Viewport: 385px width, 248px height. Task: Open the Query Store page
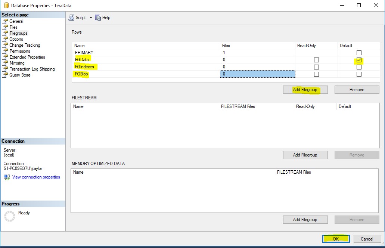click(x=20, y=75)
